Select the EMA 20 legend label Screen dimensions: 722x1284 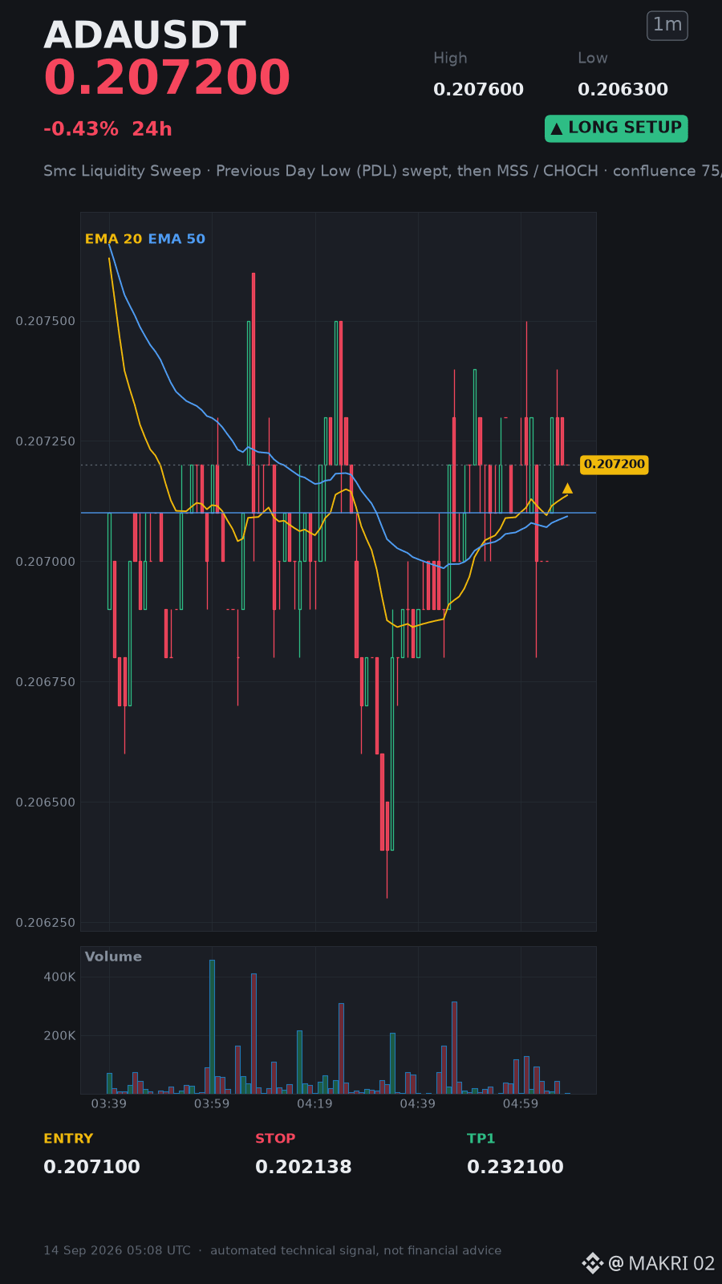(x=113, y=239)
